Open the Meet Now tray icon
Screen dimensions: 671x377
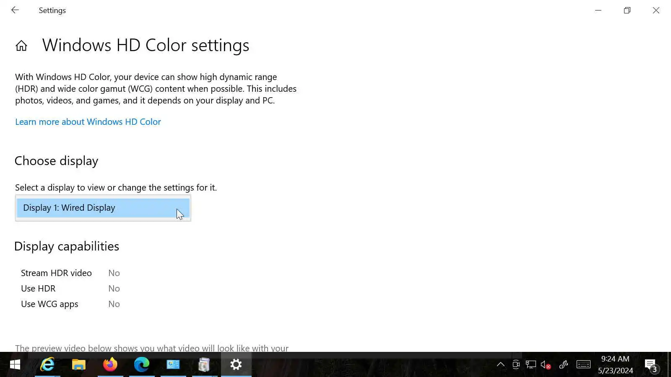(x=516, y=364)
